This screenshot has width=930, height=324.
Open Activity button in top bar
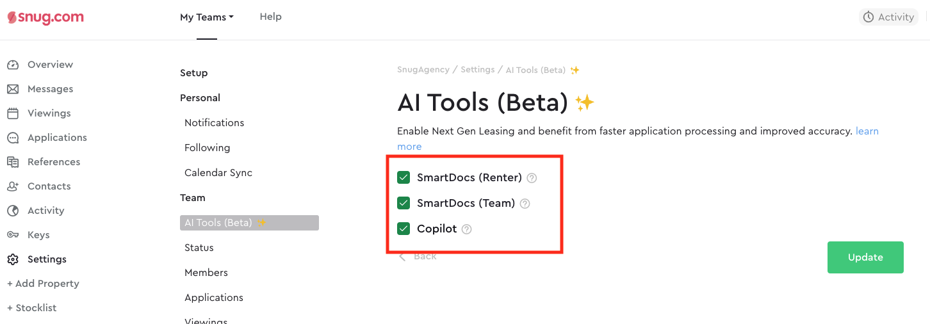pos(888,17)
